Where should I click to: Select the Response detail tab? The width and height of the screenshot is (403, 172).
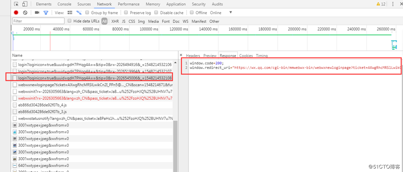click(228, 56)
